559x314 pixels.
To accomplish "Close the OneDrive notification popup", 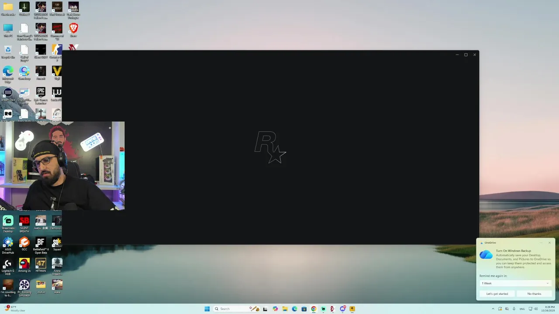I will point(549,243).
